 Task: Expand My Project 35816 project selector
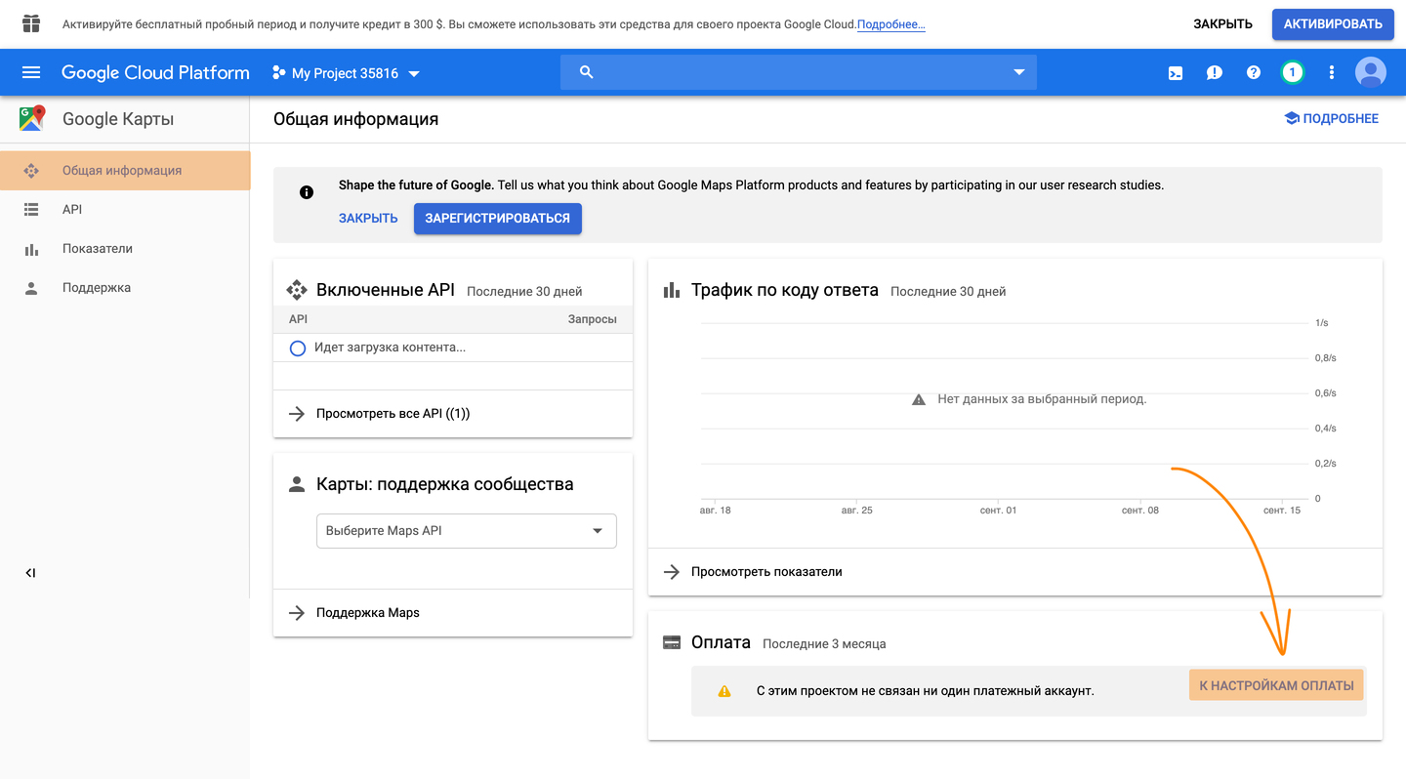pyautogui.click(x=346, y=73)
